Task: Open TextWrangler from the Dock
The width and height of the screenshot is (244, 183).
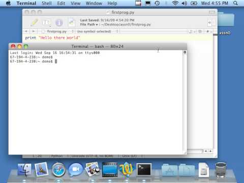Action: pyautogui.click(x=127, y=169)
